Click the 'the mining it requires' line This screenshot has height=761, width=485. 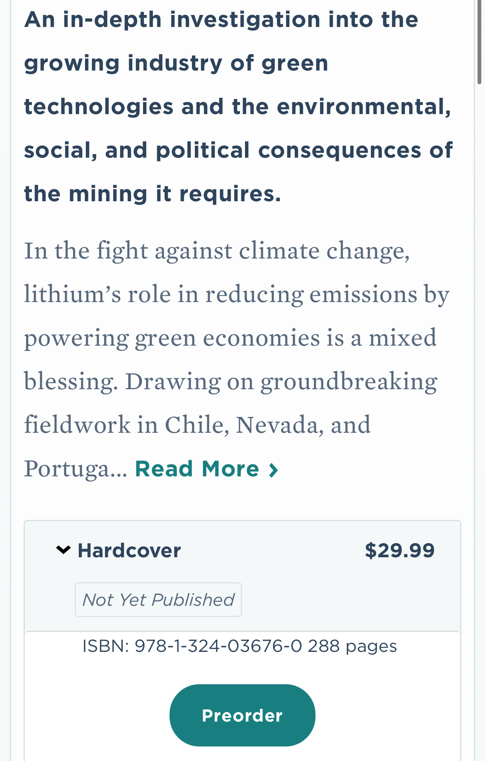(x=153, y=194)
